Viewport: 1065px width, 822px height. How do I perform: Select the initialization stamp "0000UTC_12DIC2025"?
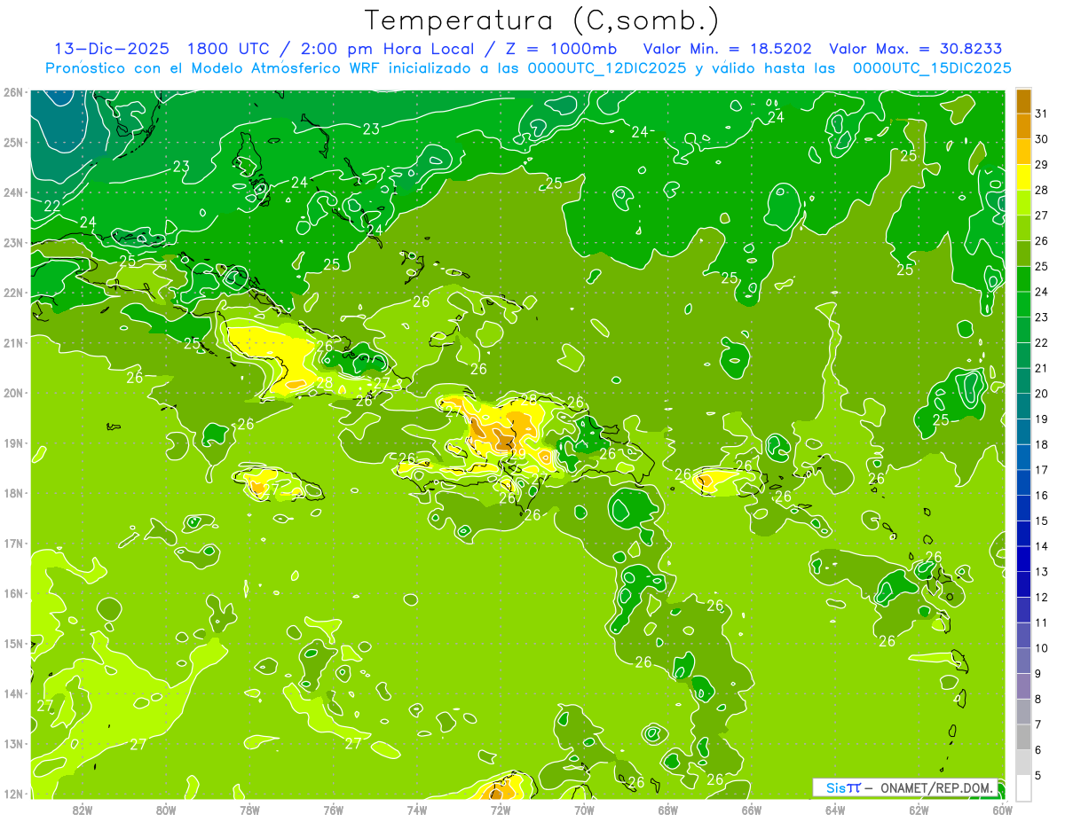[x=606, y=68]
